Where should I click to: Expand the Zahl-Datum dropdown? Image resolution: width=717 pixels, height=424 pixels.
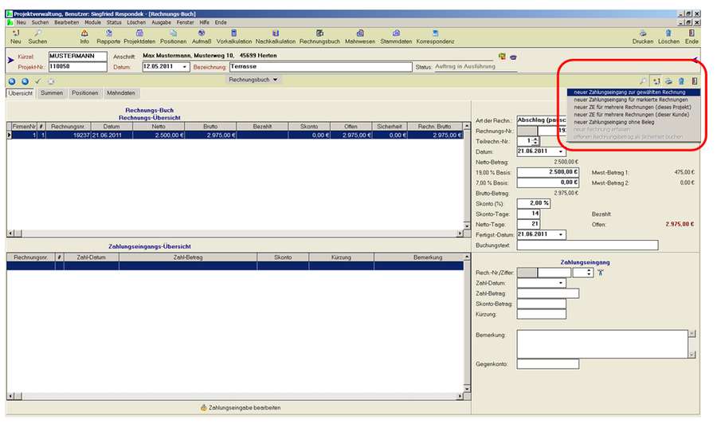pyautogui.click(x=561, y=282)
